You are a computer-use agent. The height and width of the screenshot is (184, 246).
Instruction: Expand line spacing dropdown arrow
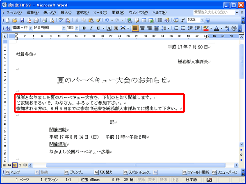pos(169,28)
